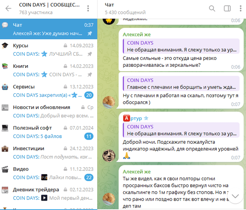Click the red A emoji in Артур's name
246x210 pixels.
coord(126,118)
